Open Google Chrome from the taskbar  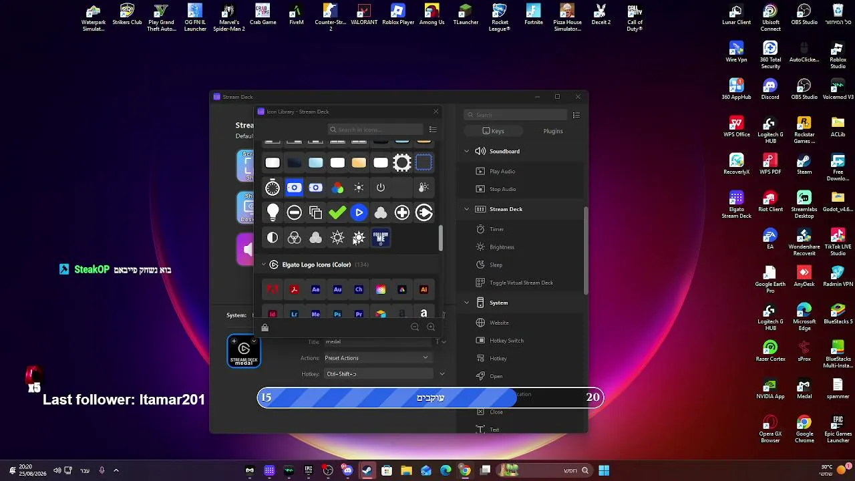click(465, 470)
